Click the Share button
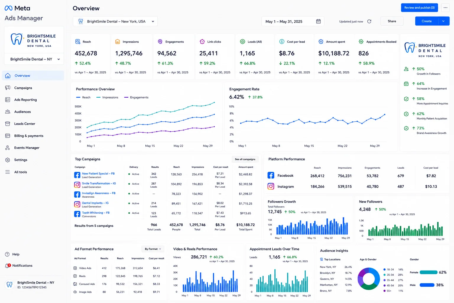Image resolution: width=454 pixels, height=303 pixels. pos(392,21)
